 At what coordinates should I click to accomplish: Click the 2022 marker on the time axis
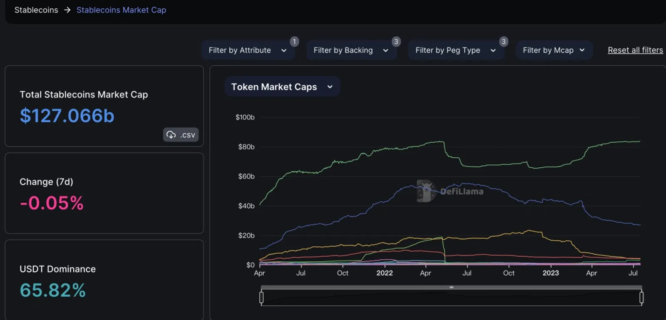(x=385, y=273)
